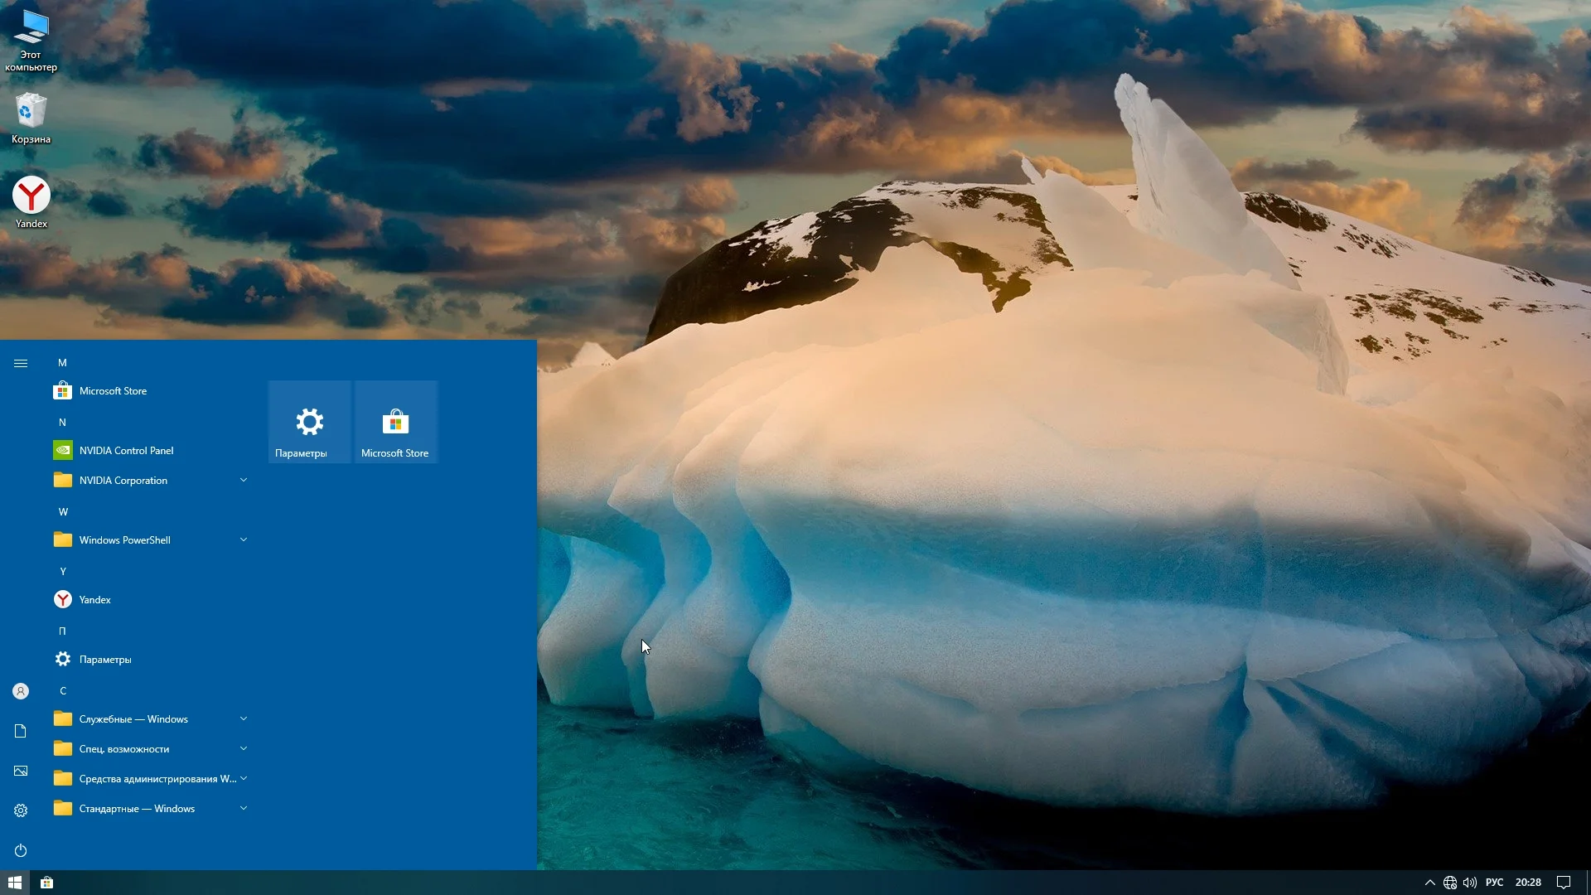This screenshot has width=1591, height=895.
Task: Click the volume icon in system tray
Action: point(1470,883)
